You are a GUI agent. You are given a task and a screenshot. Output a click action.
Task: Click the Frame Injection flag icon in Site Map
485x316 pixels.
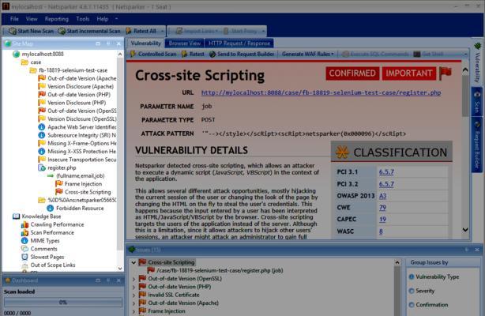point(59,184)
